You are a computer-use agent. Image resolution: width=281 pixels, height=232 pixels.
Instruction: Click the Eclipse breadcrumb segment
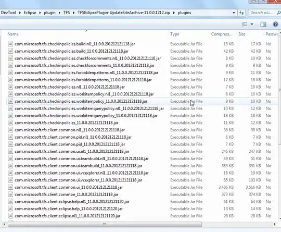[x=30, y=13]
